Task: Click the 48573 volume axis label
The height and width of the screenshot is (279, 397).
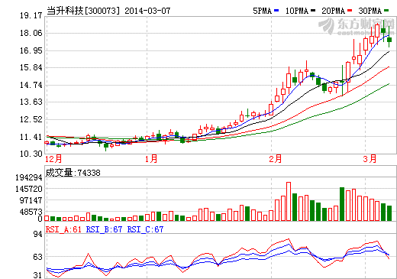Action: click(x=31, y=212)
